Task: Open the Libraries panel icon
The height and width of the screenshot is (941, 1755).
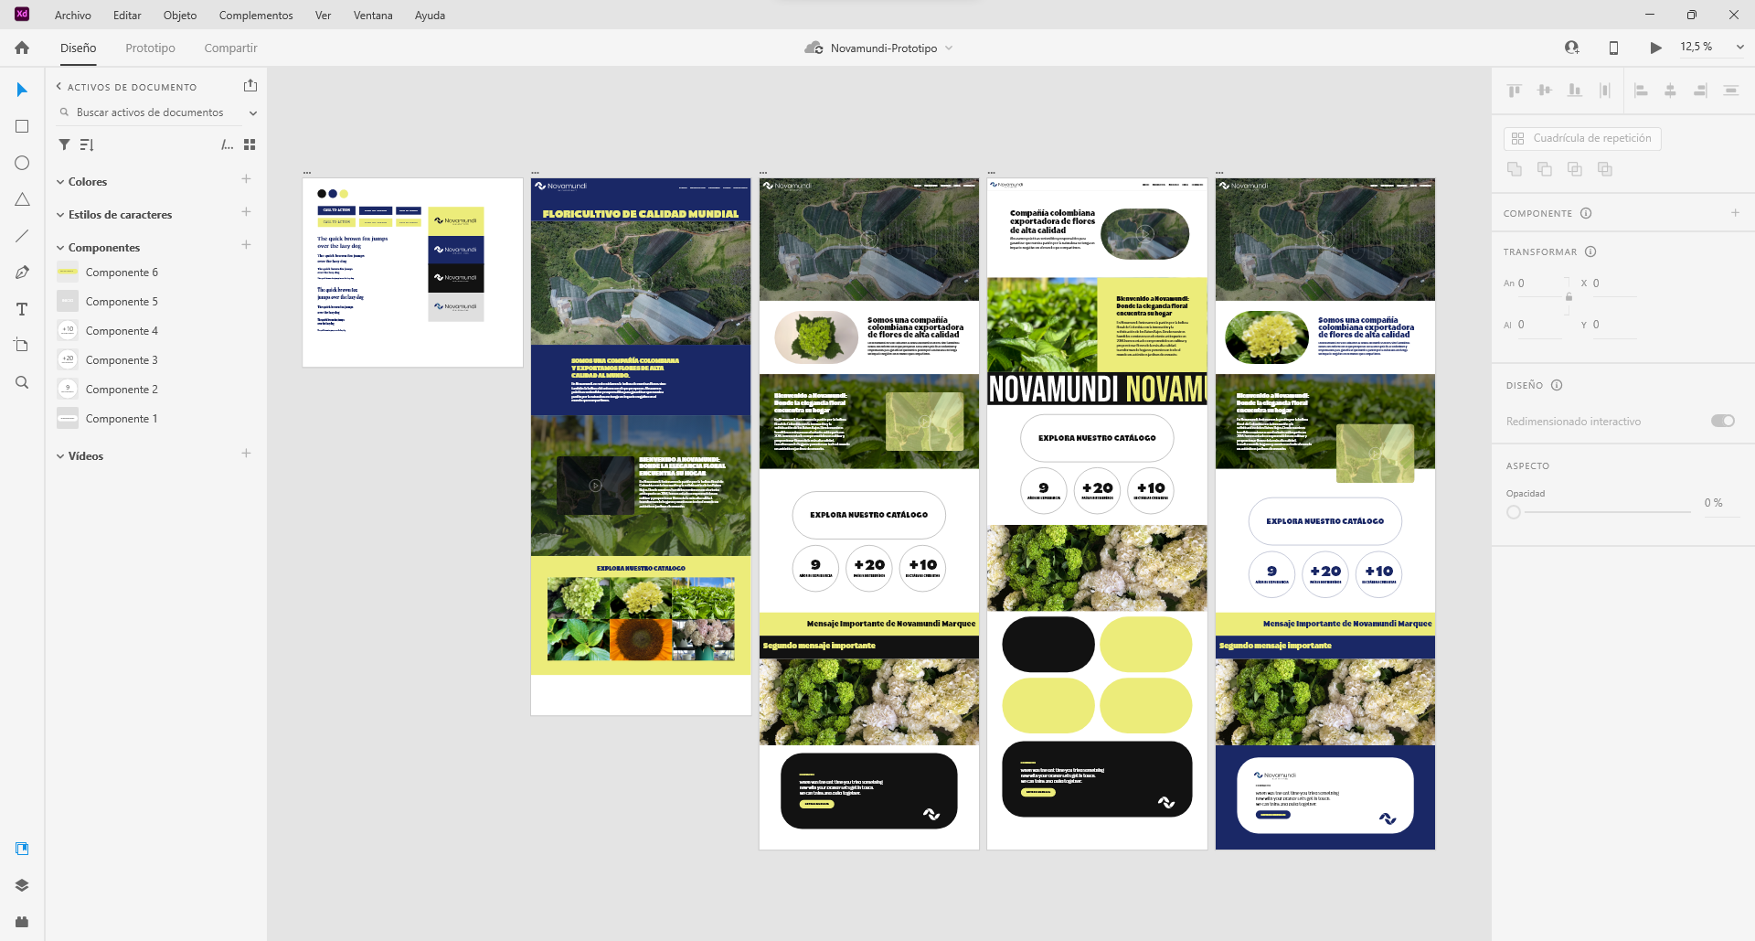Action: [22, 849]
